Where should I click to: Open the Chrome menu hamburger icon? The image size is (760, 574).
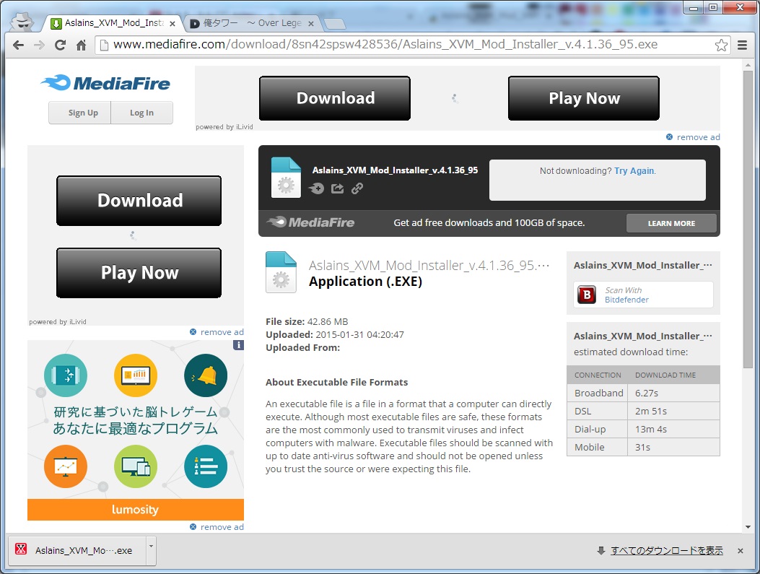click(742, 45)
